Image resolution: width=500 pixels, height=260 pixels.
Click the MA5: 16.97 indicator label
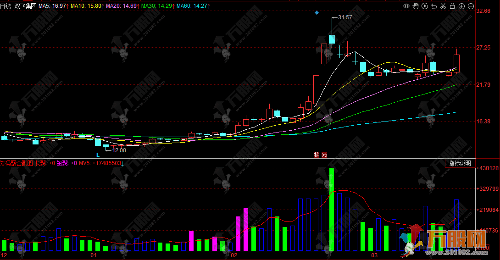click(x=54, y=6)
